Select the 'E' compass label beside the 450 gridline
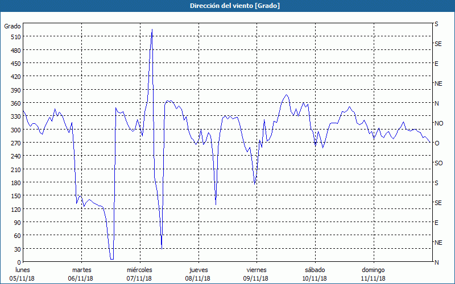Image resolution: width=455 pixels, height=284 pixels. point(436,64)
